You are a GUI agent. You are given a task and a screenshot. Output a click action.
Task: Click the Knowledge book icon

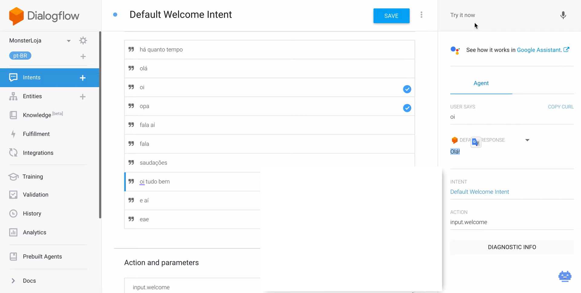click(x=13, y=115)
